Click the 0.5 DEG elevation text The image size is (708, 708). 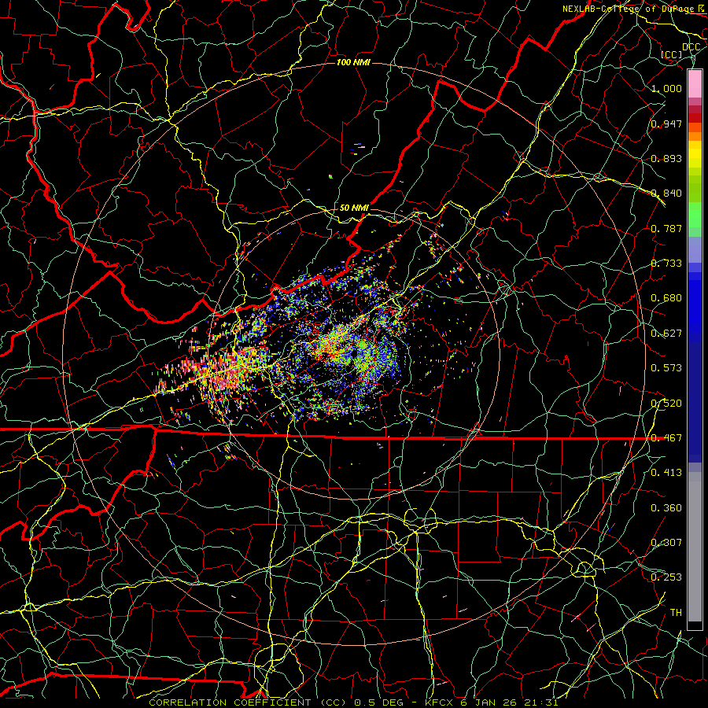click(x=380, y=702)
